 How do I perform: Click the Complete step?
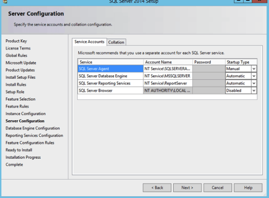[14, 164]
